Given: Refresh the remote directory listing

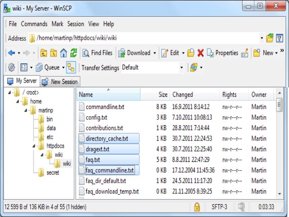Looking at the screenshot, I should point(73,53).
